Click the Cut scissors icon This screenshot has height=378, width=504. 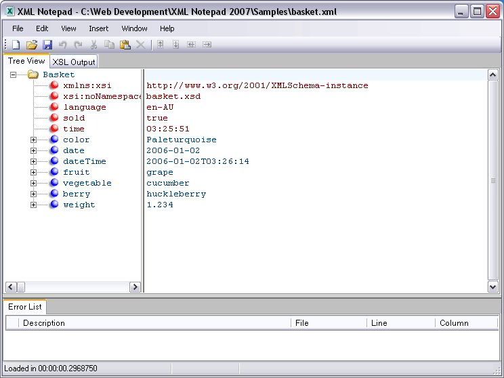coord(93,45)
